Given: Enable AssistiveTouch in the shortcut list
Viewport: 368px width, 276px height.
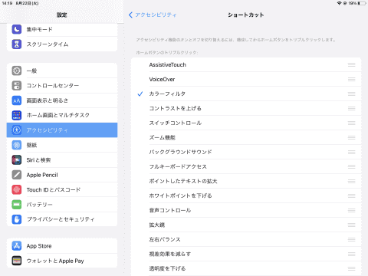Looking at the screenshot, I should tap(246, 64).
